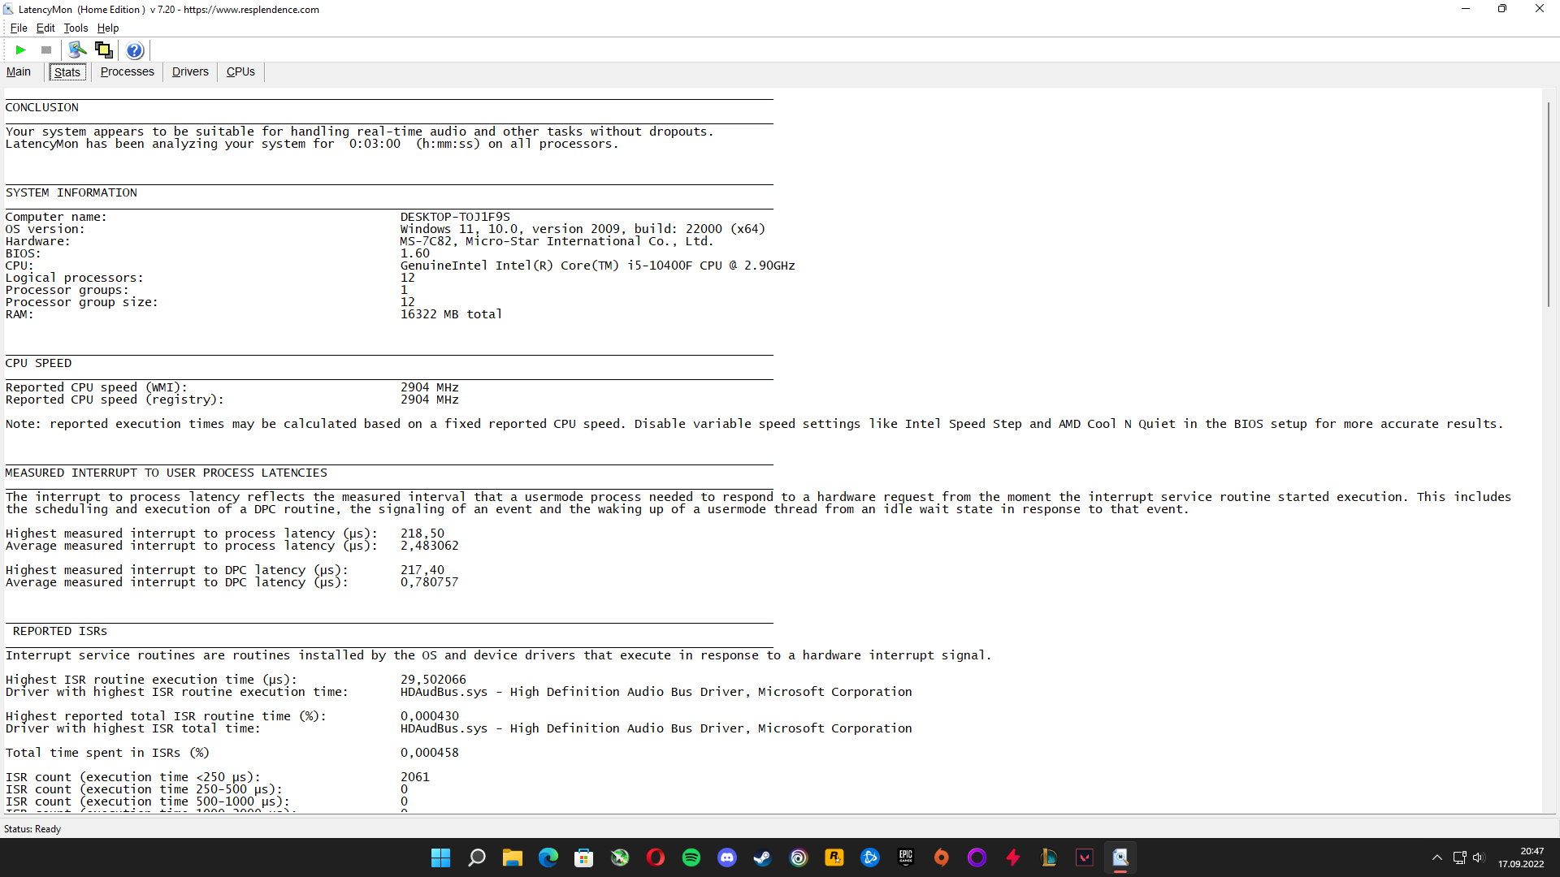
Task: Open the File menu
Action: (x=19, y=28)
